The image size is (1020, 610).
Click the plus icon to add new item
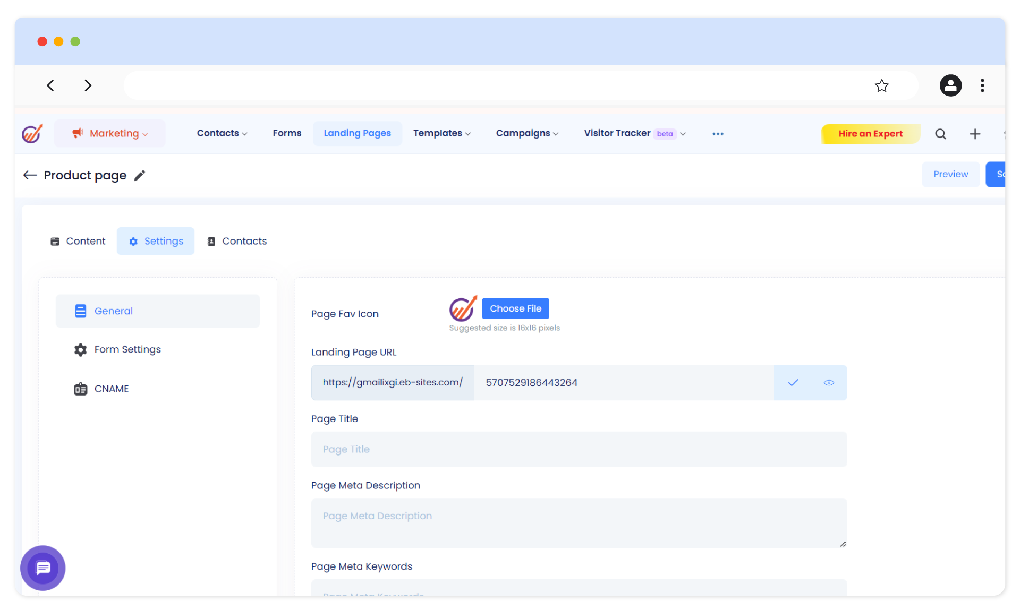tap(975, 134)
